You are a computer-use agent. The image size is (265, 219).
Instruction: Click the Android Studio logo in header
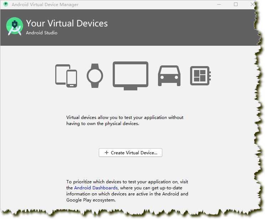point(15,26)
